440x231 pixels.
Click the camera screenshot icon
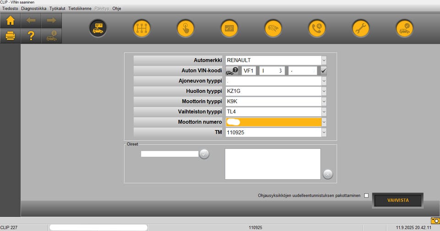[435, 220]
